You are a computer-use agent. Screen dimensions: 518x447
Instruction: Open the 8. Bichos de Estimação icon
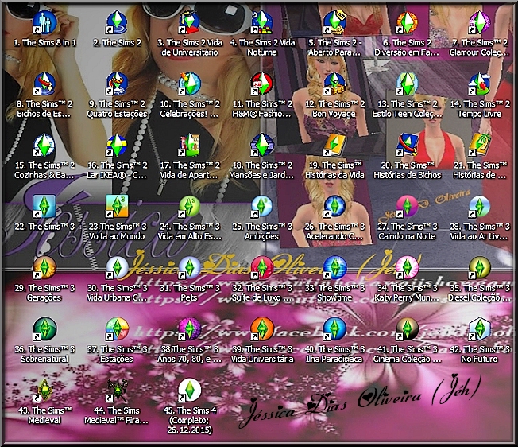44,84
